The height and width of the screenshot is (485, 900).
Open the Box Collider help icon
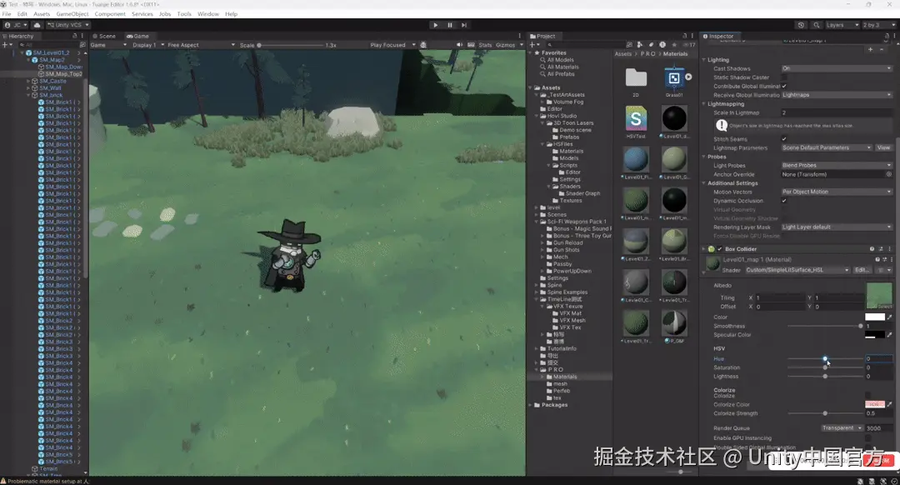[872, 249]
